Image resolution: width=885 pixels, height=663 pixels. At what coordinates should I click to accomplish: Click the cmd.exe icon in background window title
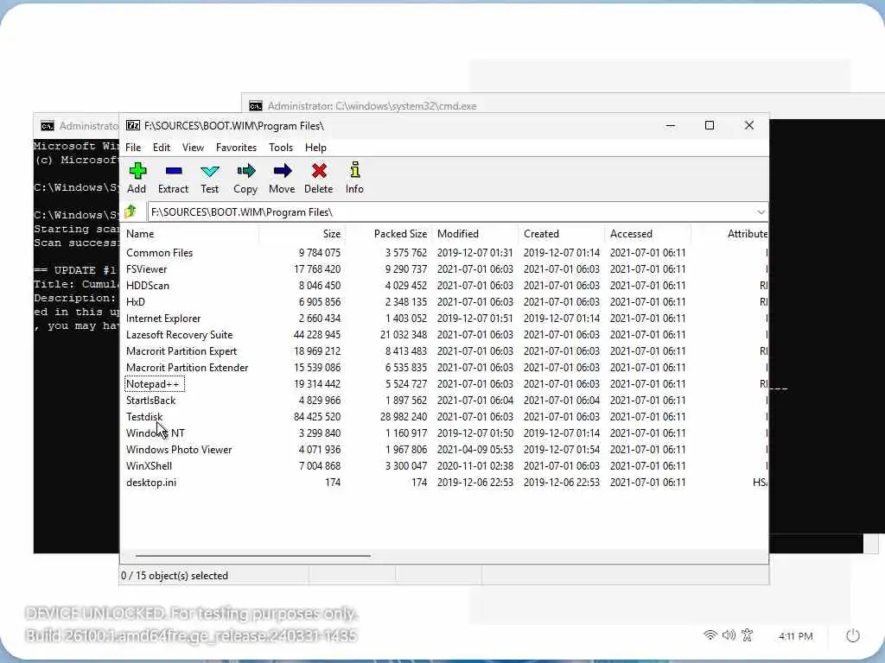coord(256,106)
